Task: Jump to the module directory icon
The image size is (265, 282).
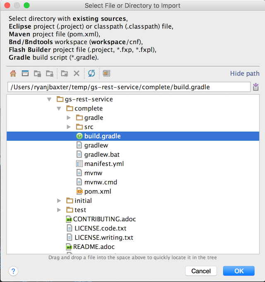Action: tap(50, 73)
